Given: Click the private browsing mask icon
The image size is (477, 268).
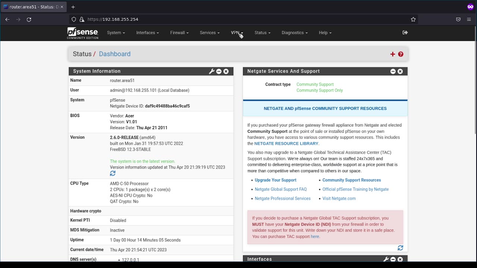Looking at the screenshot, I should [470, 7].
